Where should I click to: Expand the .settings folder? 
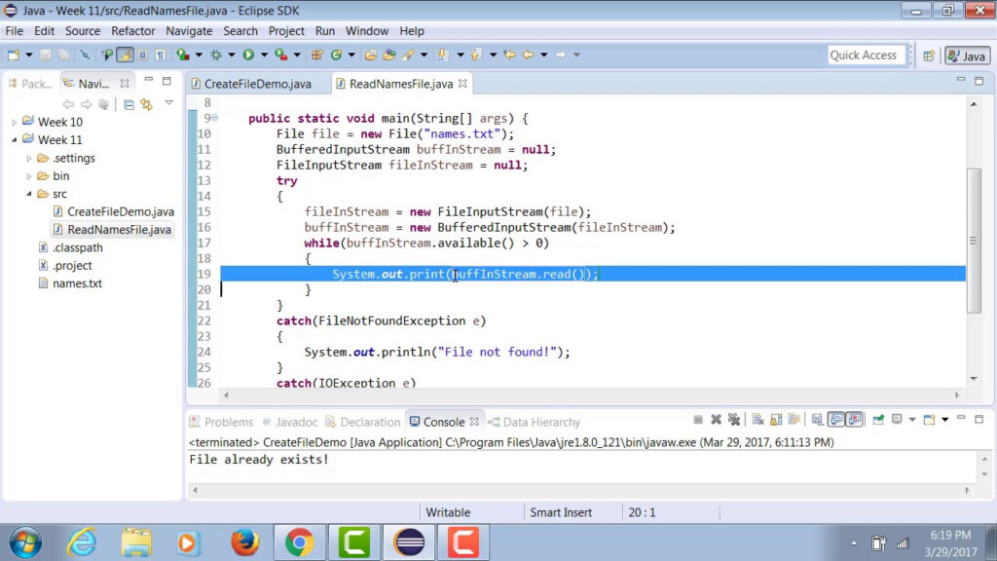tap(28, 159)
